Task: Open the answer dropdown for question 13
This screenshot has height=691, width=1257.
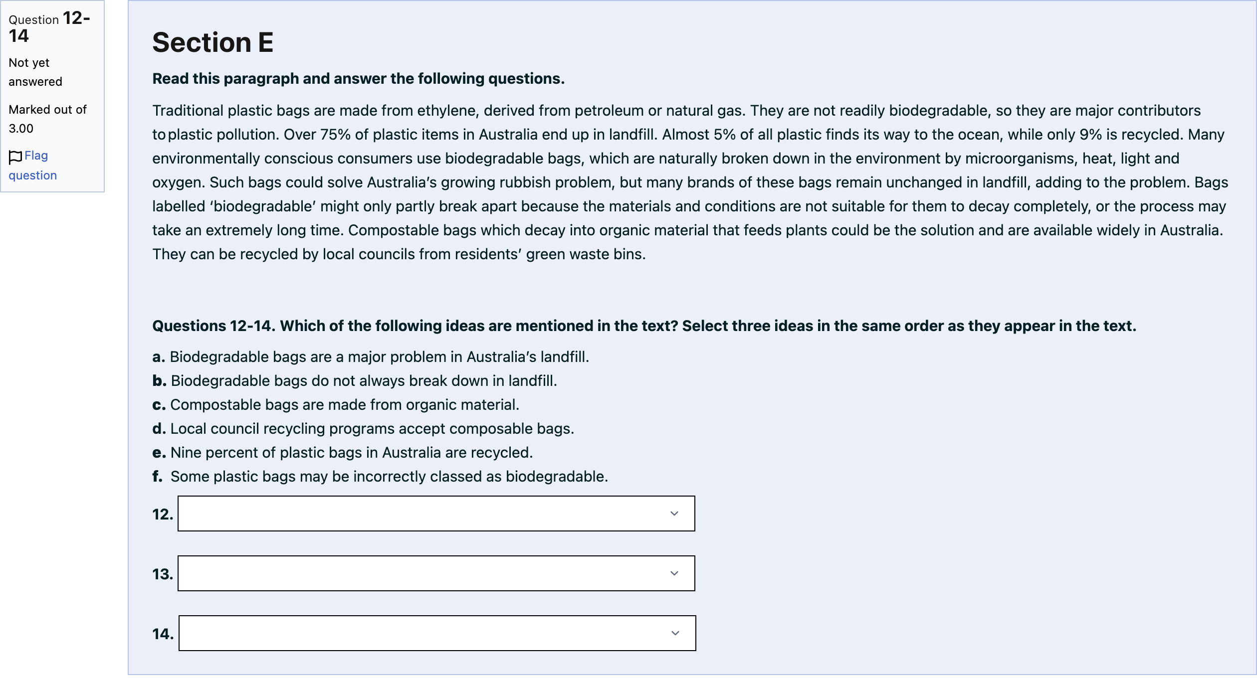Action: [436, 573]
